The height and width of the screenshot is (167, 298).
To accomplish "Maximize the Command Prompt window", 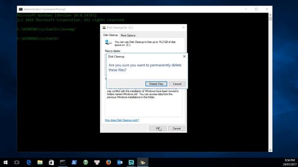I will (x=257, y=9).
